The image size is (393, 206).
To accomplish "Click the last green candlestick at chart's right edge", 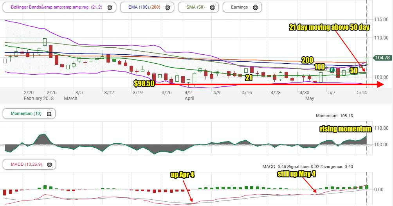I will pos(367,61).
